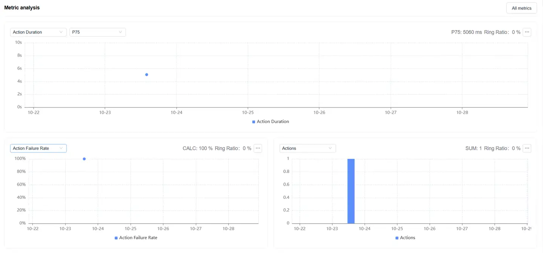Click the P75: 5060 ms summary value
543x253 pixels.
pos(466,32)
